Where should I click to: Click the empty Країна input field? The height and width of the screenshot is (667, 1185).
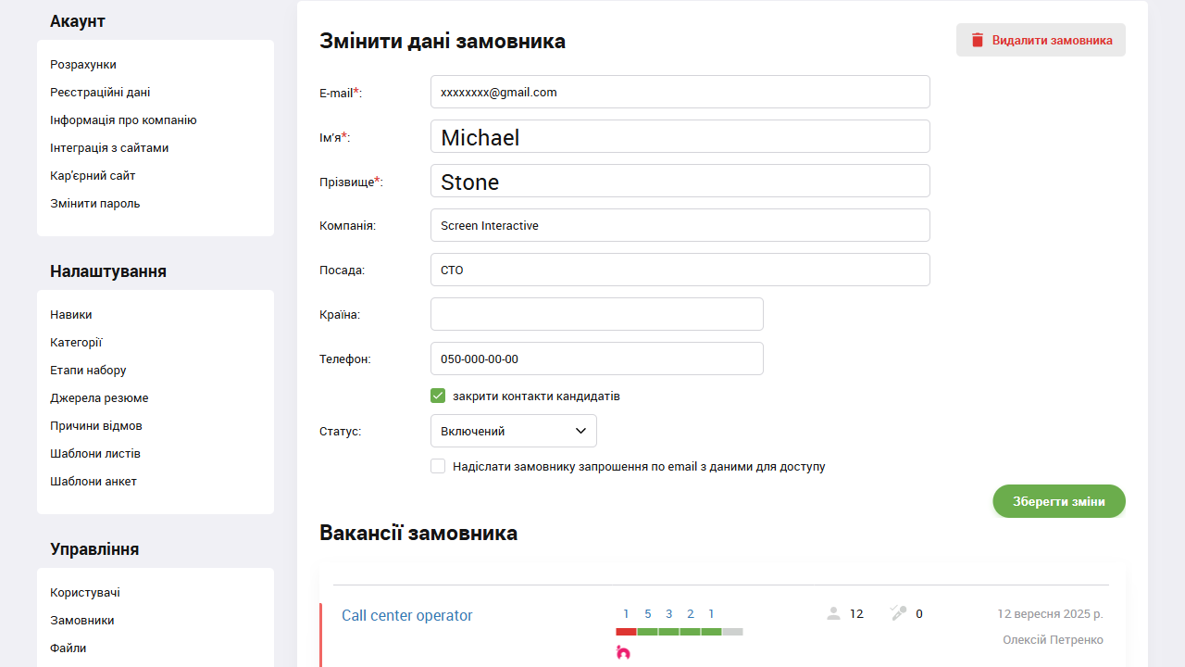[596, 314]
